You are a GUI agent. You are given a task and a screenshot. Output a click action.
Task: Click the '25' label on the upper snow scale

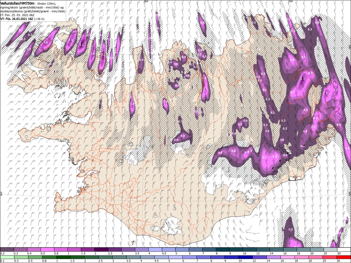(x=325, y=253)
